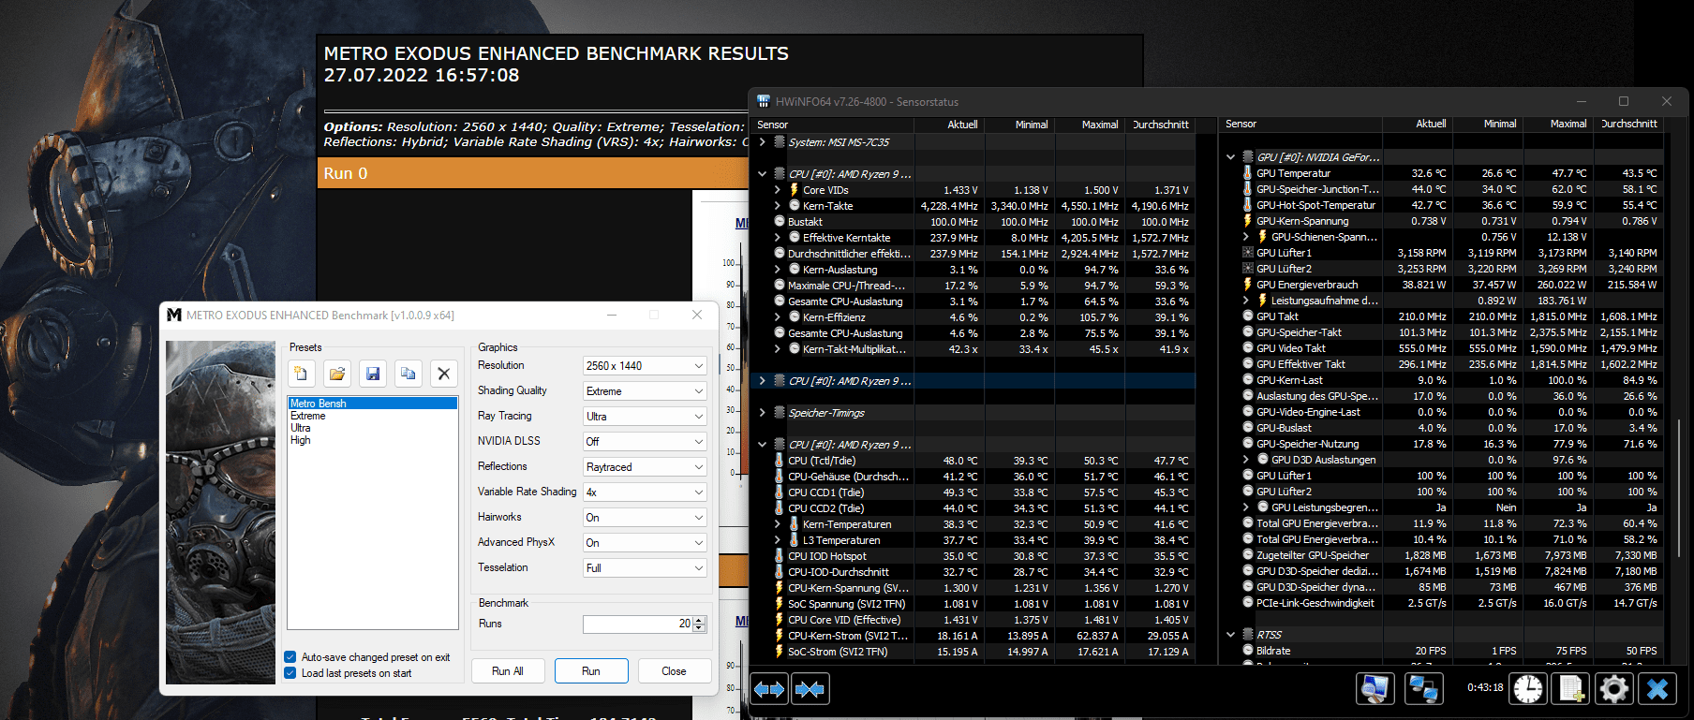Start logging with the document-plus icon
Screen dimensions: 1694x720
coord(1571,689)
